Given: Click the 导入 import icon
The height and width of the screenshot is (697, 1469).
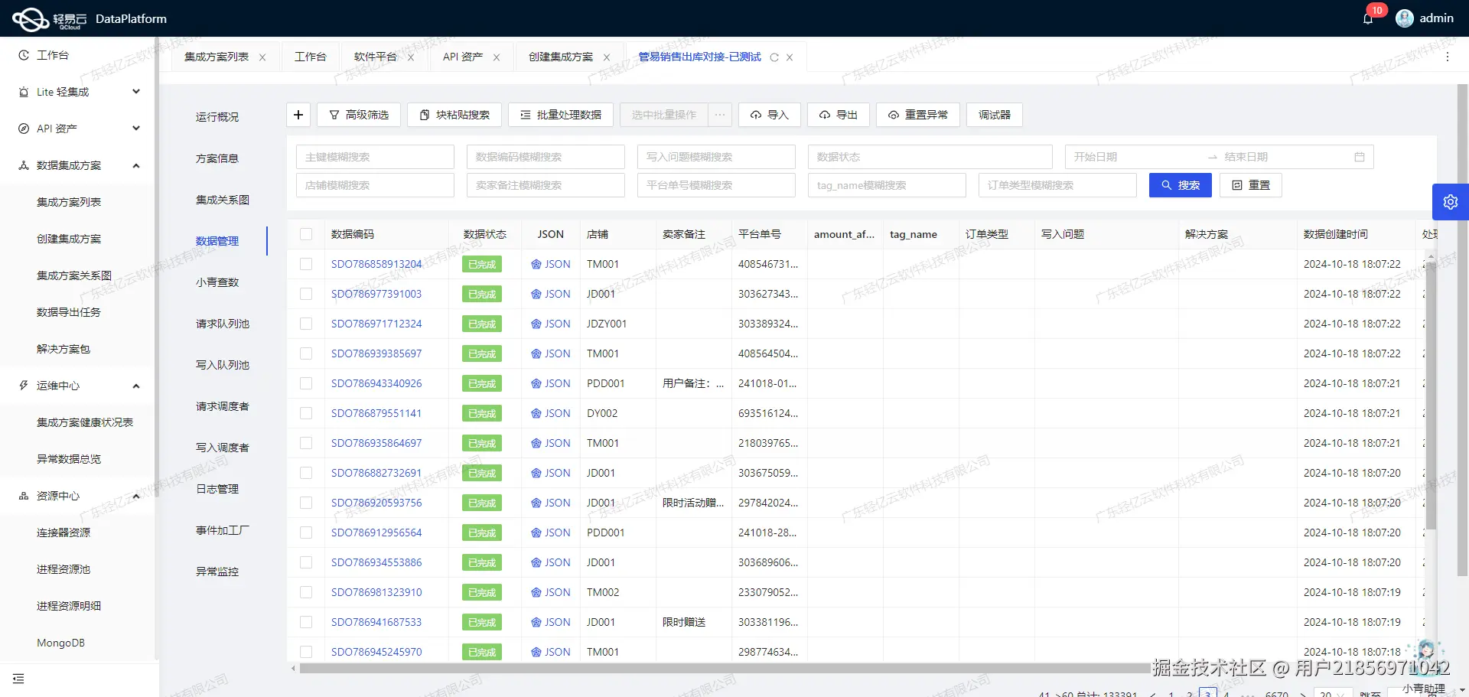Looking at the screenshot, I should [x=769, y=115].
